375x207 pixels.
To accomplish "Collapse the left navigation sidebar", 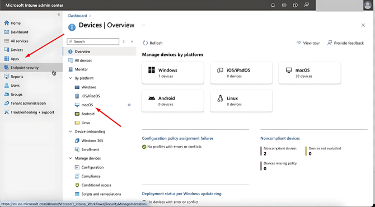I will pyautogui.click(x=59, y=15).
